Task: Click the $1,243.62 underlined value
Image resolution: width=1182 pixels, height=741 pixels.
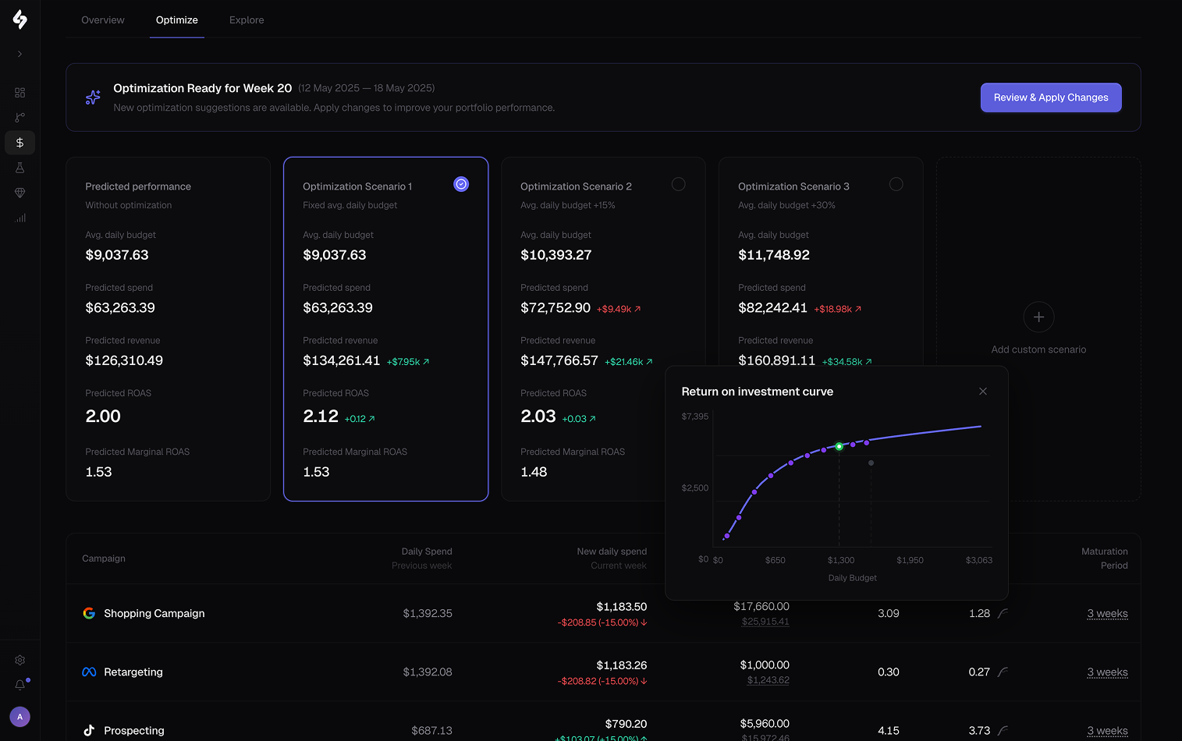Action: 768,680
